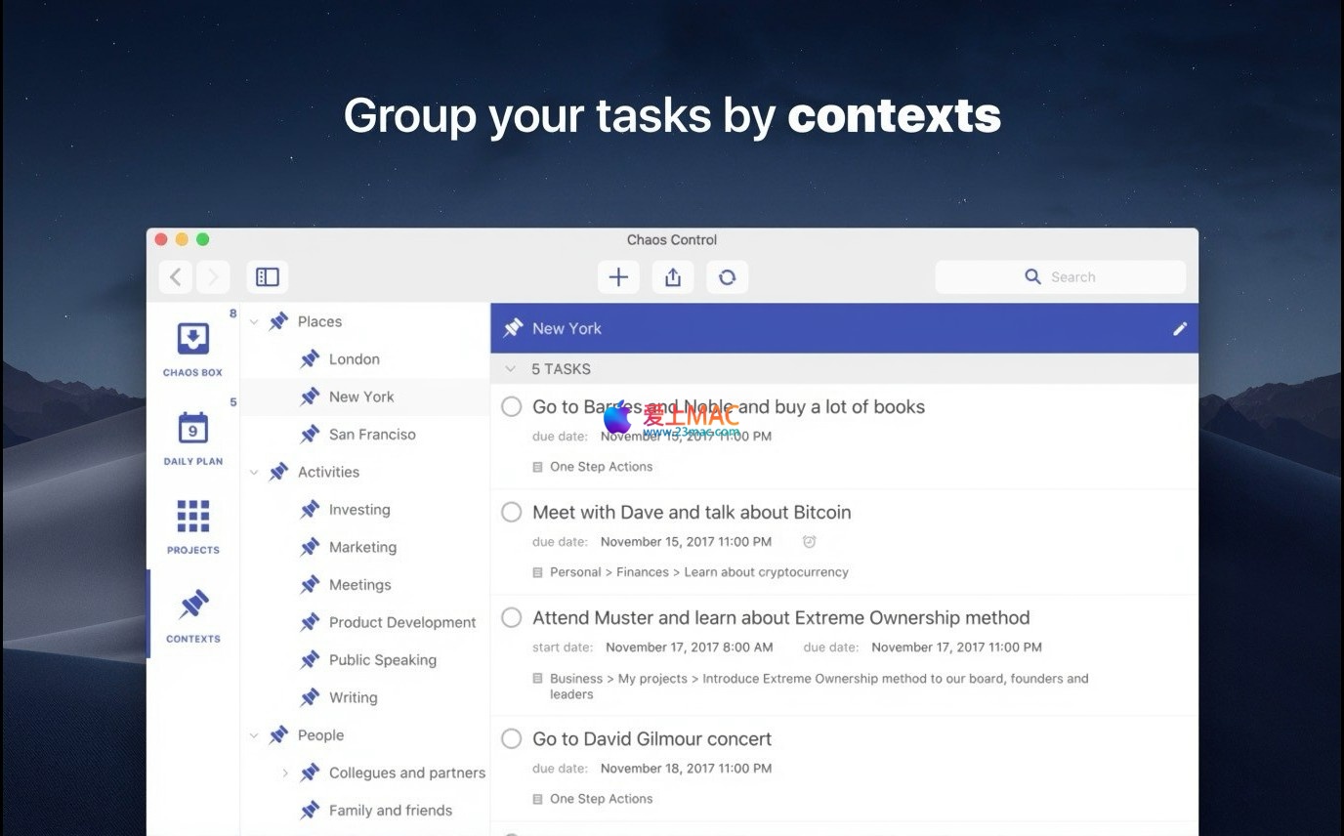Toggle the sidebar panel icon
The image size is (1344, 836).
click(x=268, y=277)
